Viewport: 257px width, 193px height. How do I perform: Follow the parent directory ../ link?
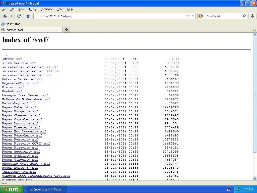tap(5, 55)
